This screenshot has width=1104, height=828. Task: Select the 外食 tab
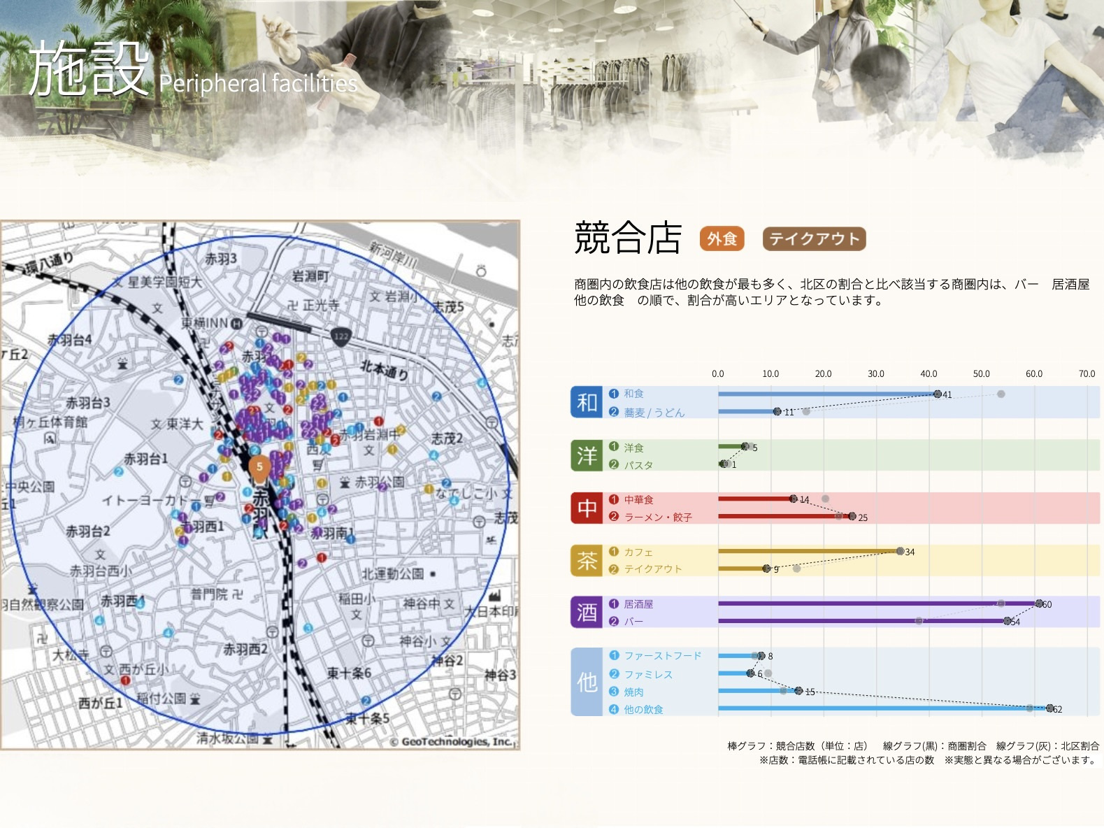(x=722, y=239)
